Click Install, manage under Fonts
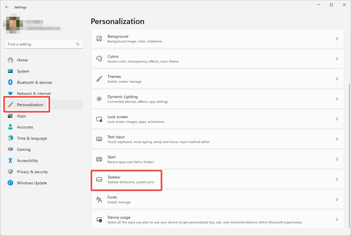 (x=119, y=202)
